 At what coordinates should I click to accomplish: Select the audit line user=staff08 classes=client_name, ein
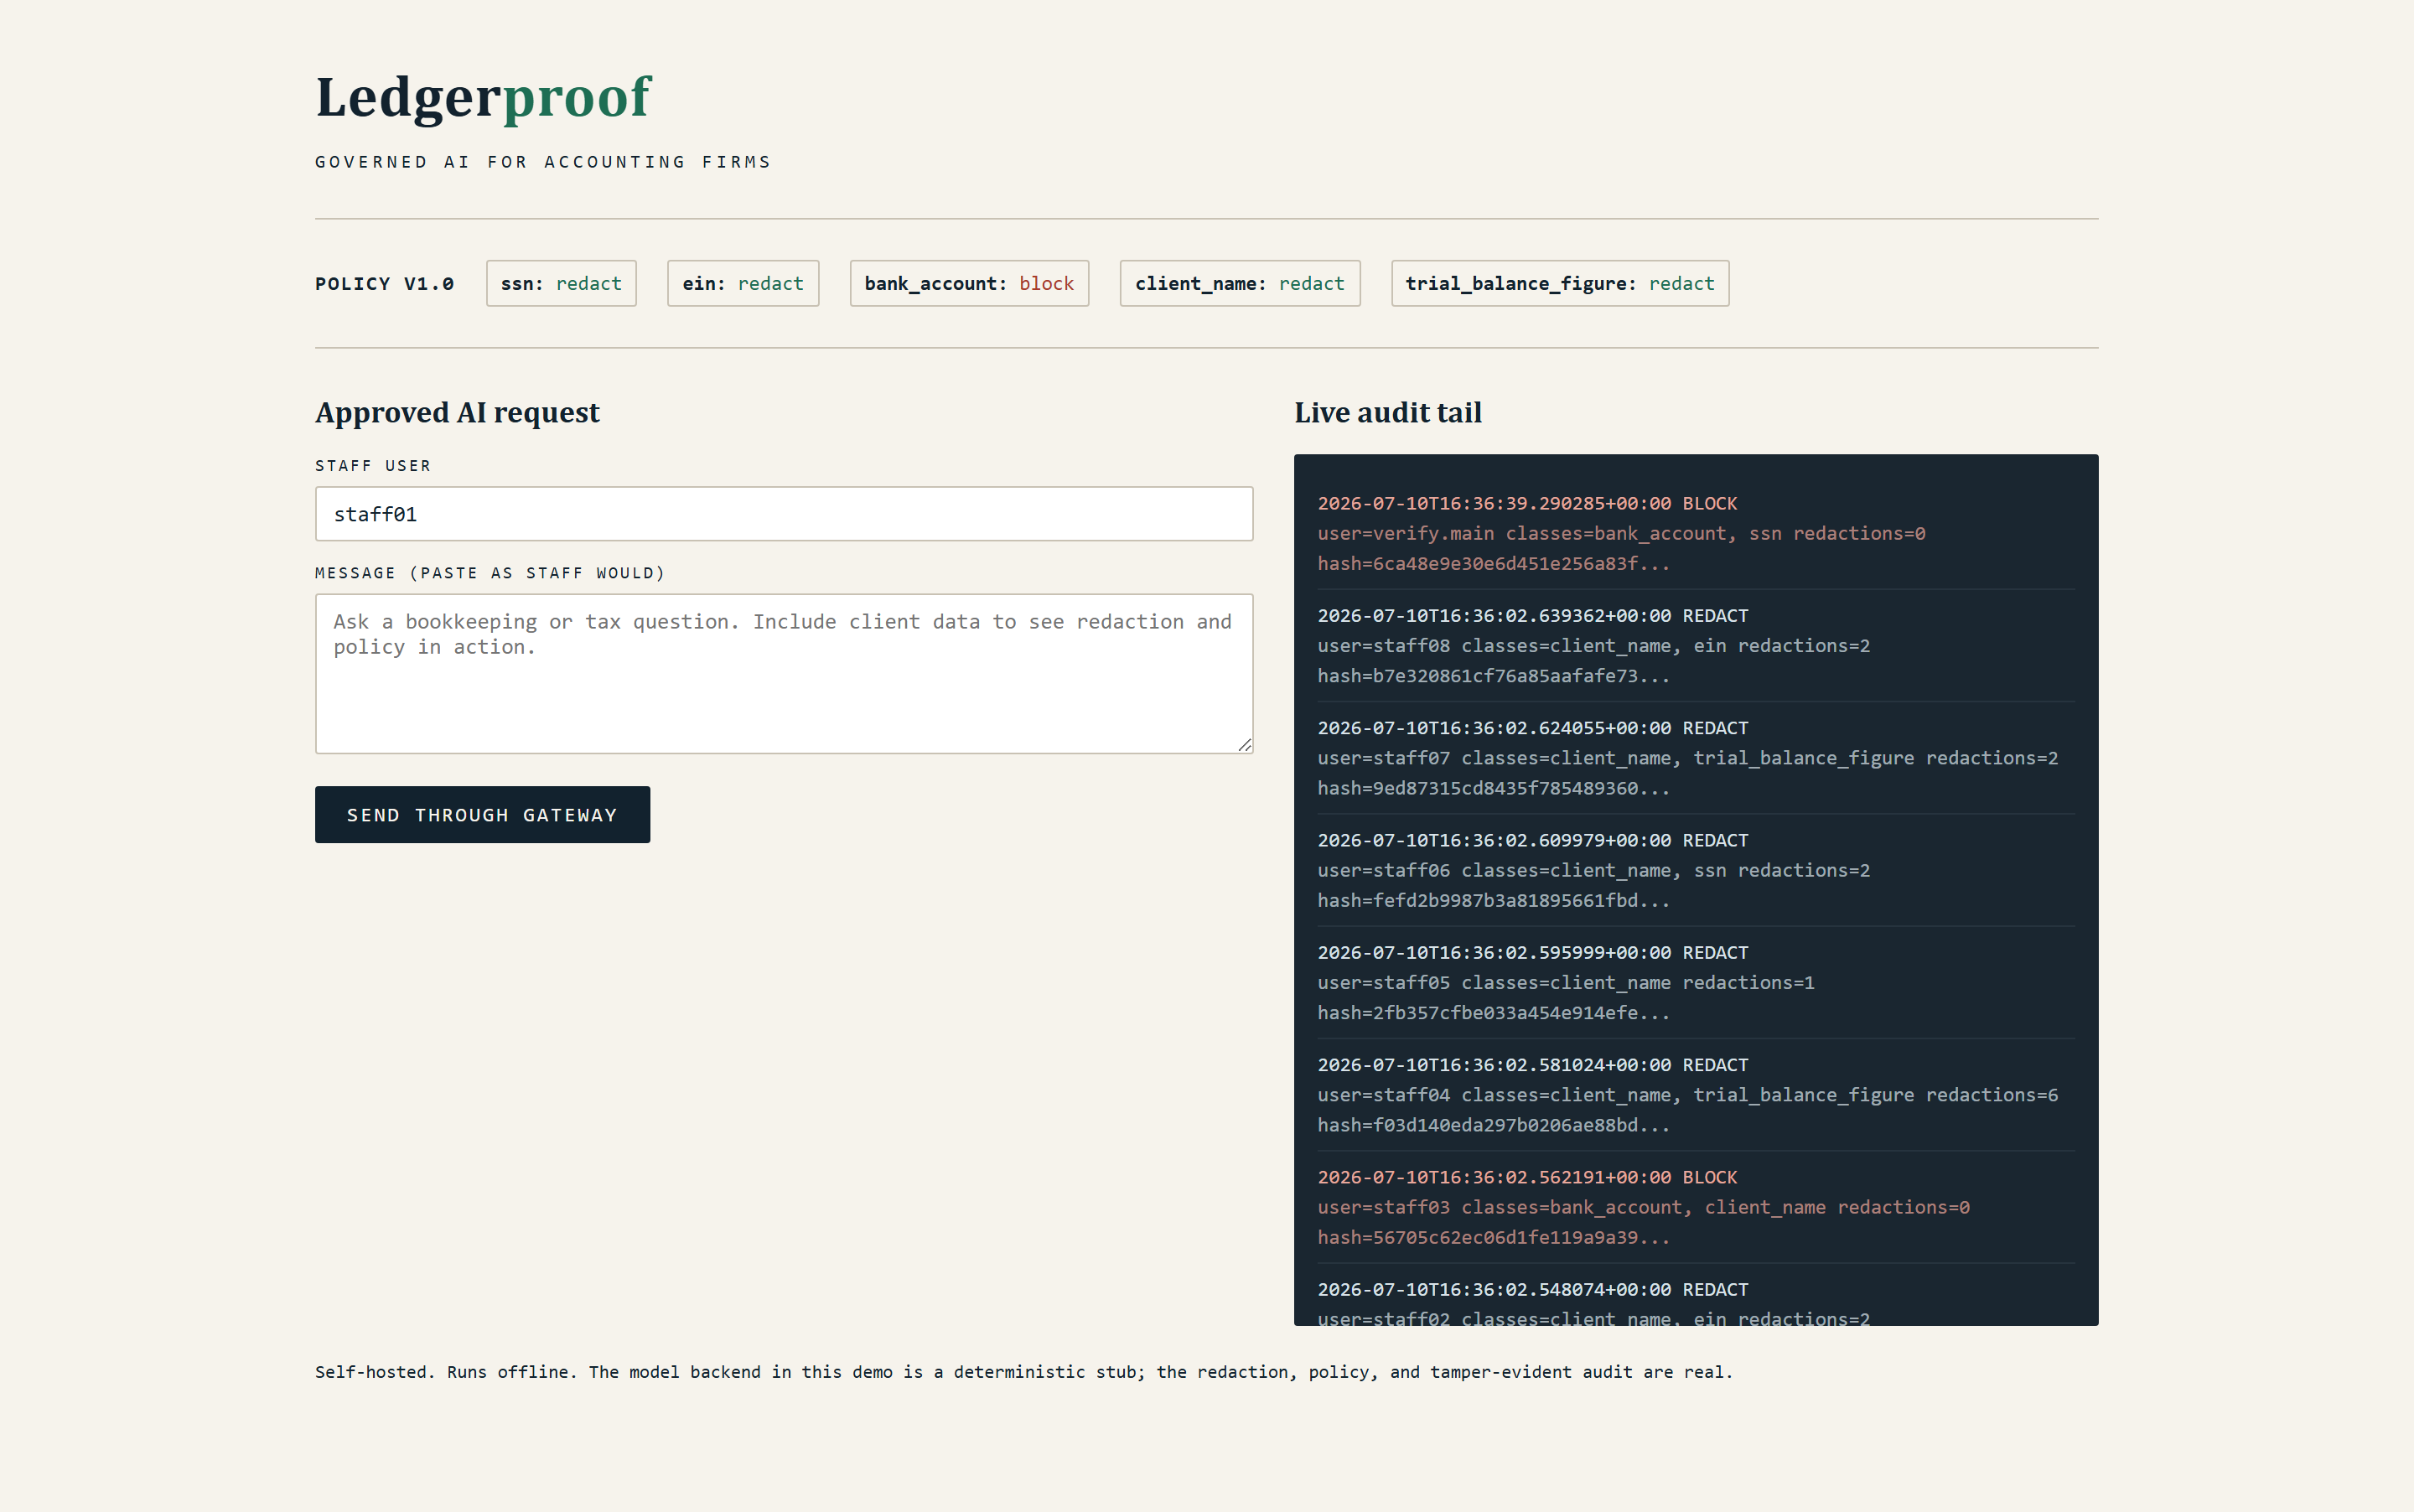pos(1594,646)
